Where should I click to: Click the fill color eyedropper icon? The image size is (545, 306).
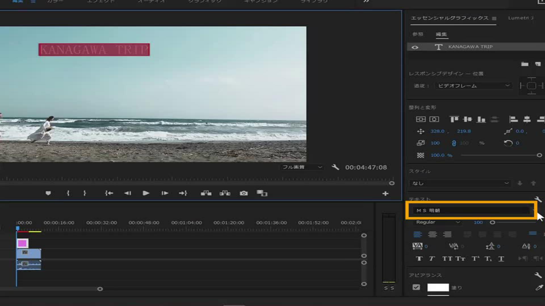538,288
